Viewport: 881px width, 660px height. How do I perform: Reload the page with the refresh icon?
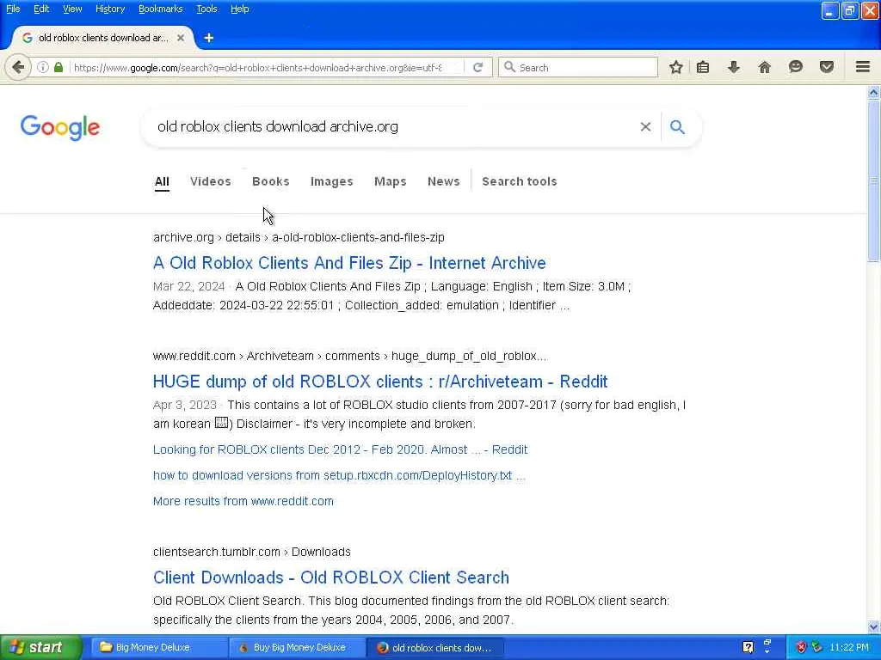(478, 67)
